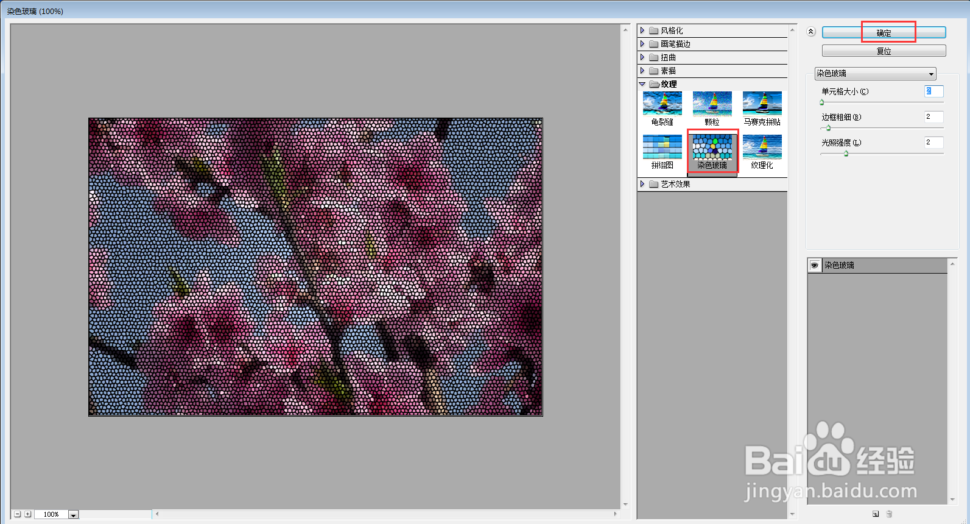Hide the 染色玻璃 effect layer eye
Viewport: 970px width, 524px height.
814,265
